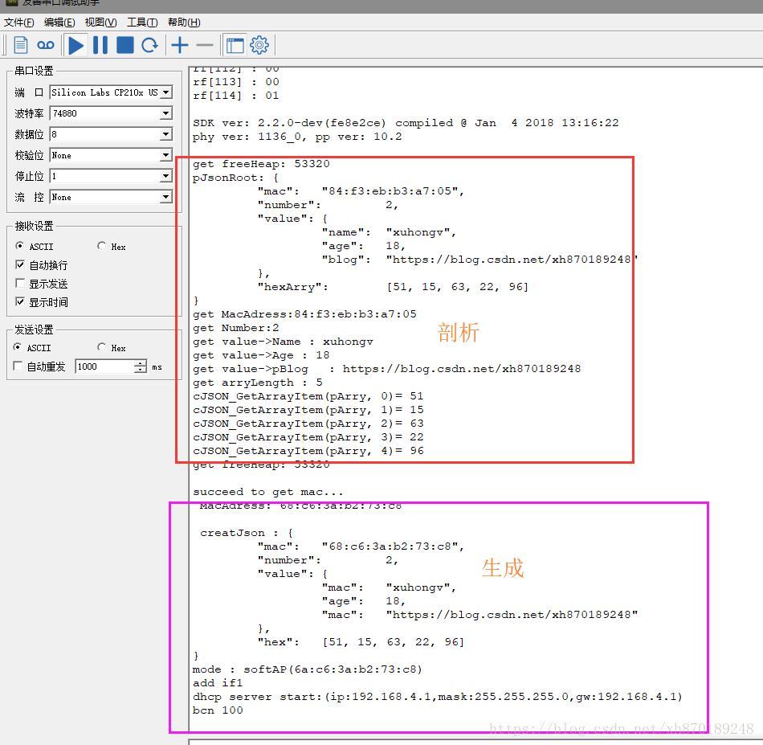Click the plus add icon
Image resolution: width=763 pixels, height=745 pixels.
click(180, 45)
